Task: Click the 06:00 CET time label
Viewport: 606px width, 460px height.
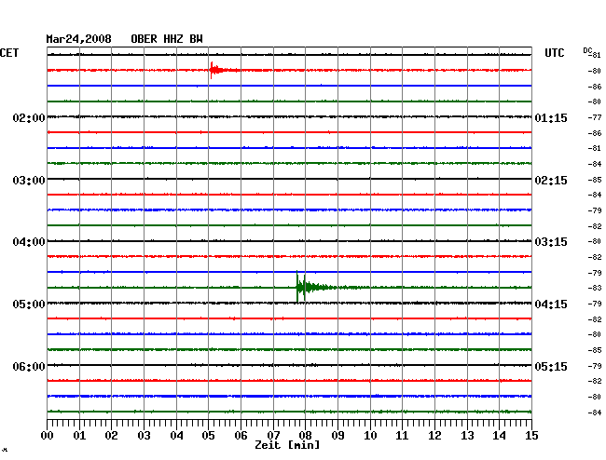Action: pos(29,366)
